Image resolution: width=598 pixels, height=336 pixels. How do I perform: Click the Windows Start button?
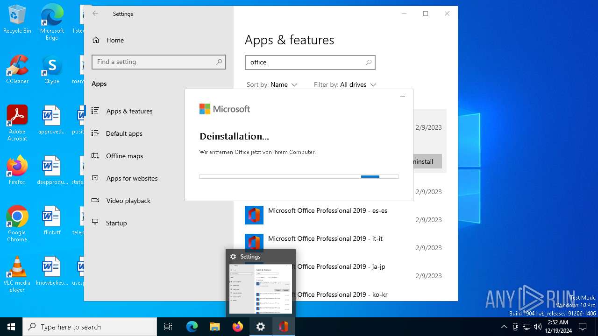pos(11,327)
